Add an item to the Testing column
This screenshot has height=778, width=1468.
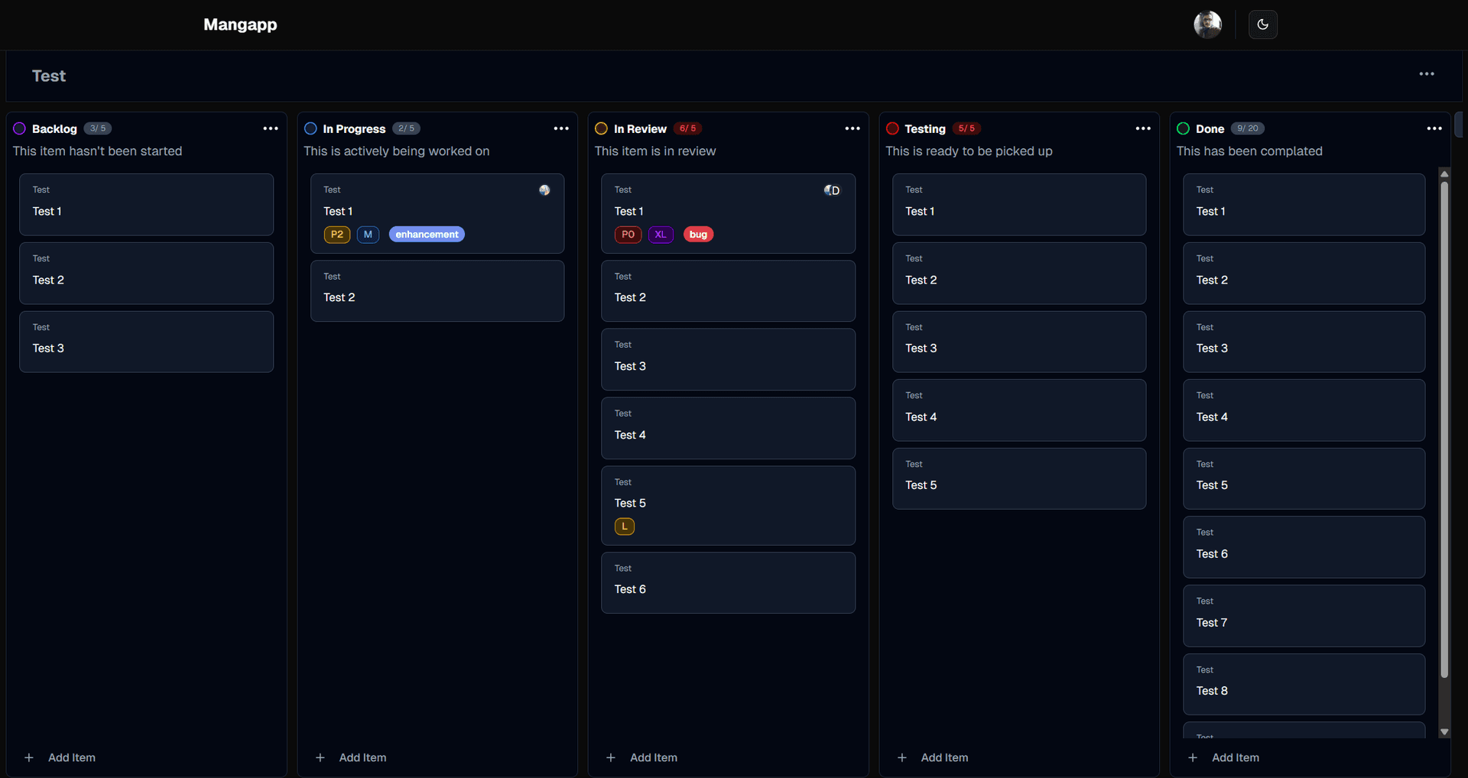tap(933, 757)
